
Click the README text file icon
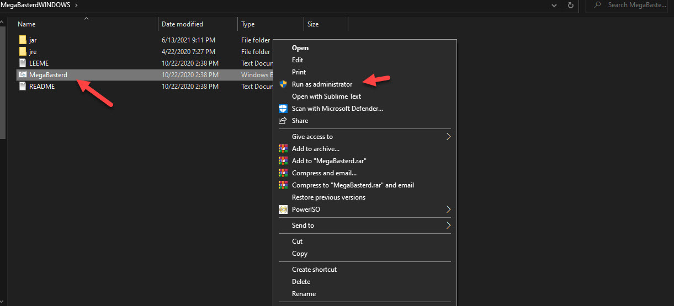pos(23,87)
